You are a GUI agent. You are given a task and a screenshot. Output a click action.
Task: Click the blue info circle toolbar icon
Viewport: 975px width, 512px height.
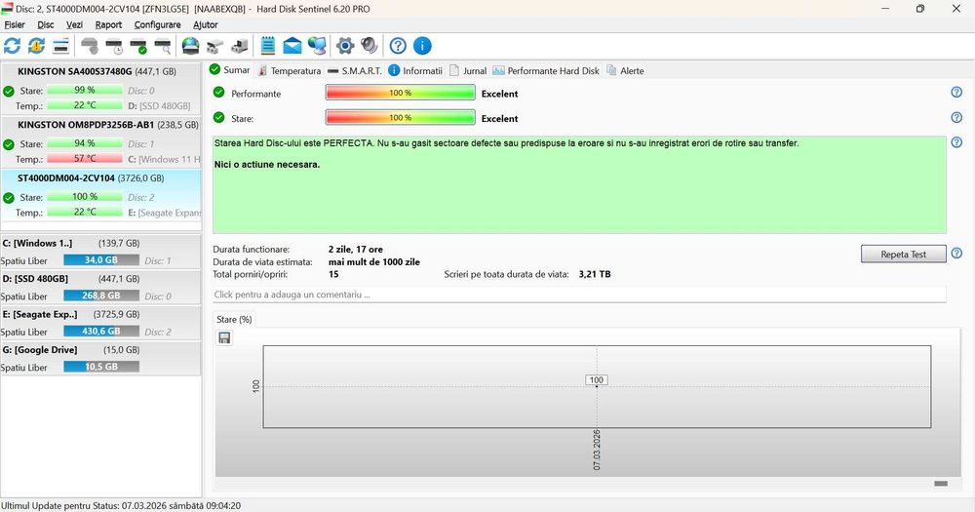[422, 46]
